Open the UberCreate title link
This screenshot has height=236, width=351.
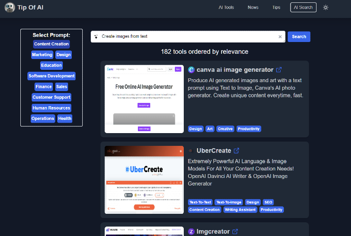[x=214, y=151]
